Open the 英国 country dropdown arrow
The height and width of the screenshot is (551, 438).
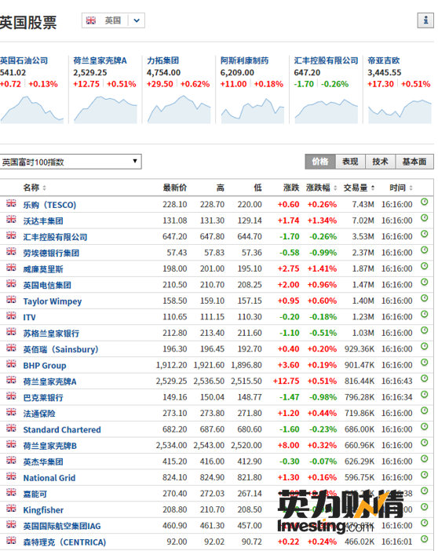pyautogui.click(x=137, y=20)
